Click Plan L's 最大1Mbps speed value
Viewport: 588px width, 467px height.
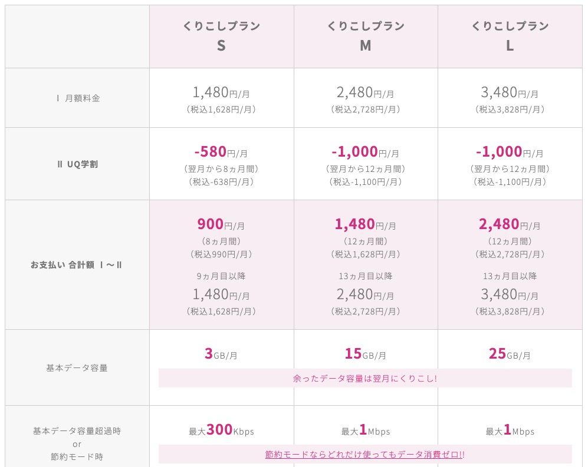pyautogui.click(x=510, y=430)
